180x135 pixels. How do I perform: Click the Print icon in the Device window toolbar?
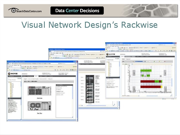[x=60, y=70]
